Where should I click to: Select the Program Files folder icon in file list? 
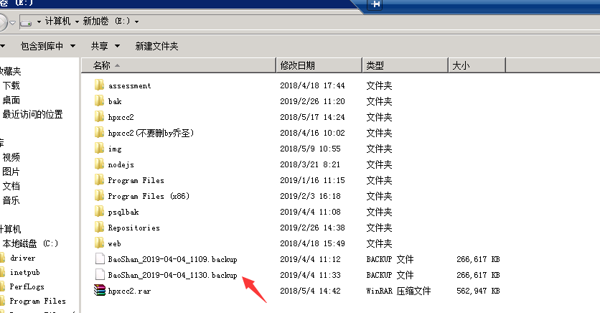coord(99,180)
